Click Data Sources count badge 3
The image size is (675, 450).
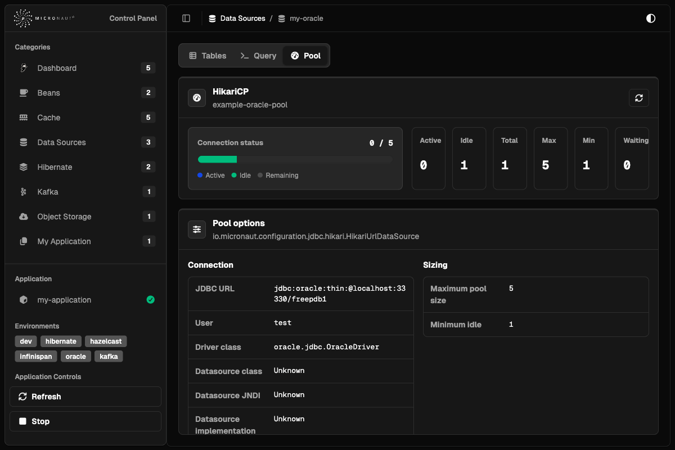(148, 142)
